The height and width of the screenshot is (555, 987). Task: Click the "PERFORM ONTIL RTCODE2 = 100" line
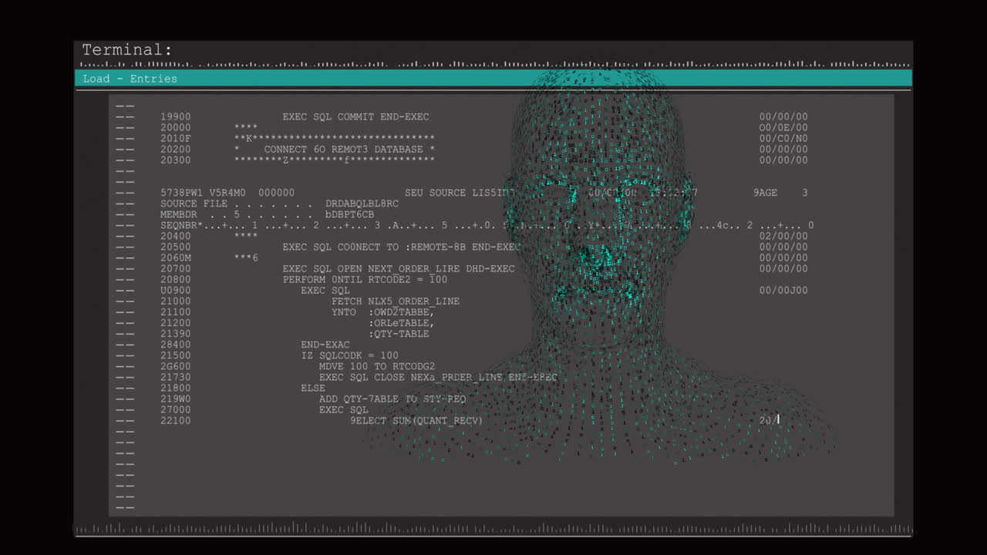[365, 279]
